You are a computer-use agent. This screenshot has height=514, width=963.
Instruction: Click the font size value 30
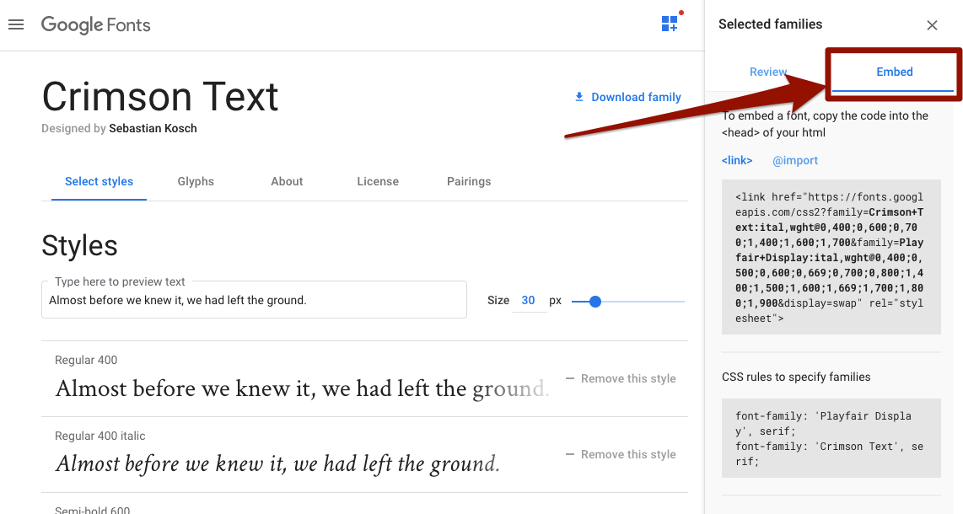coord(528,300)
